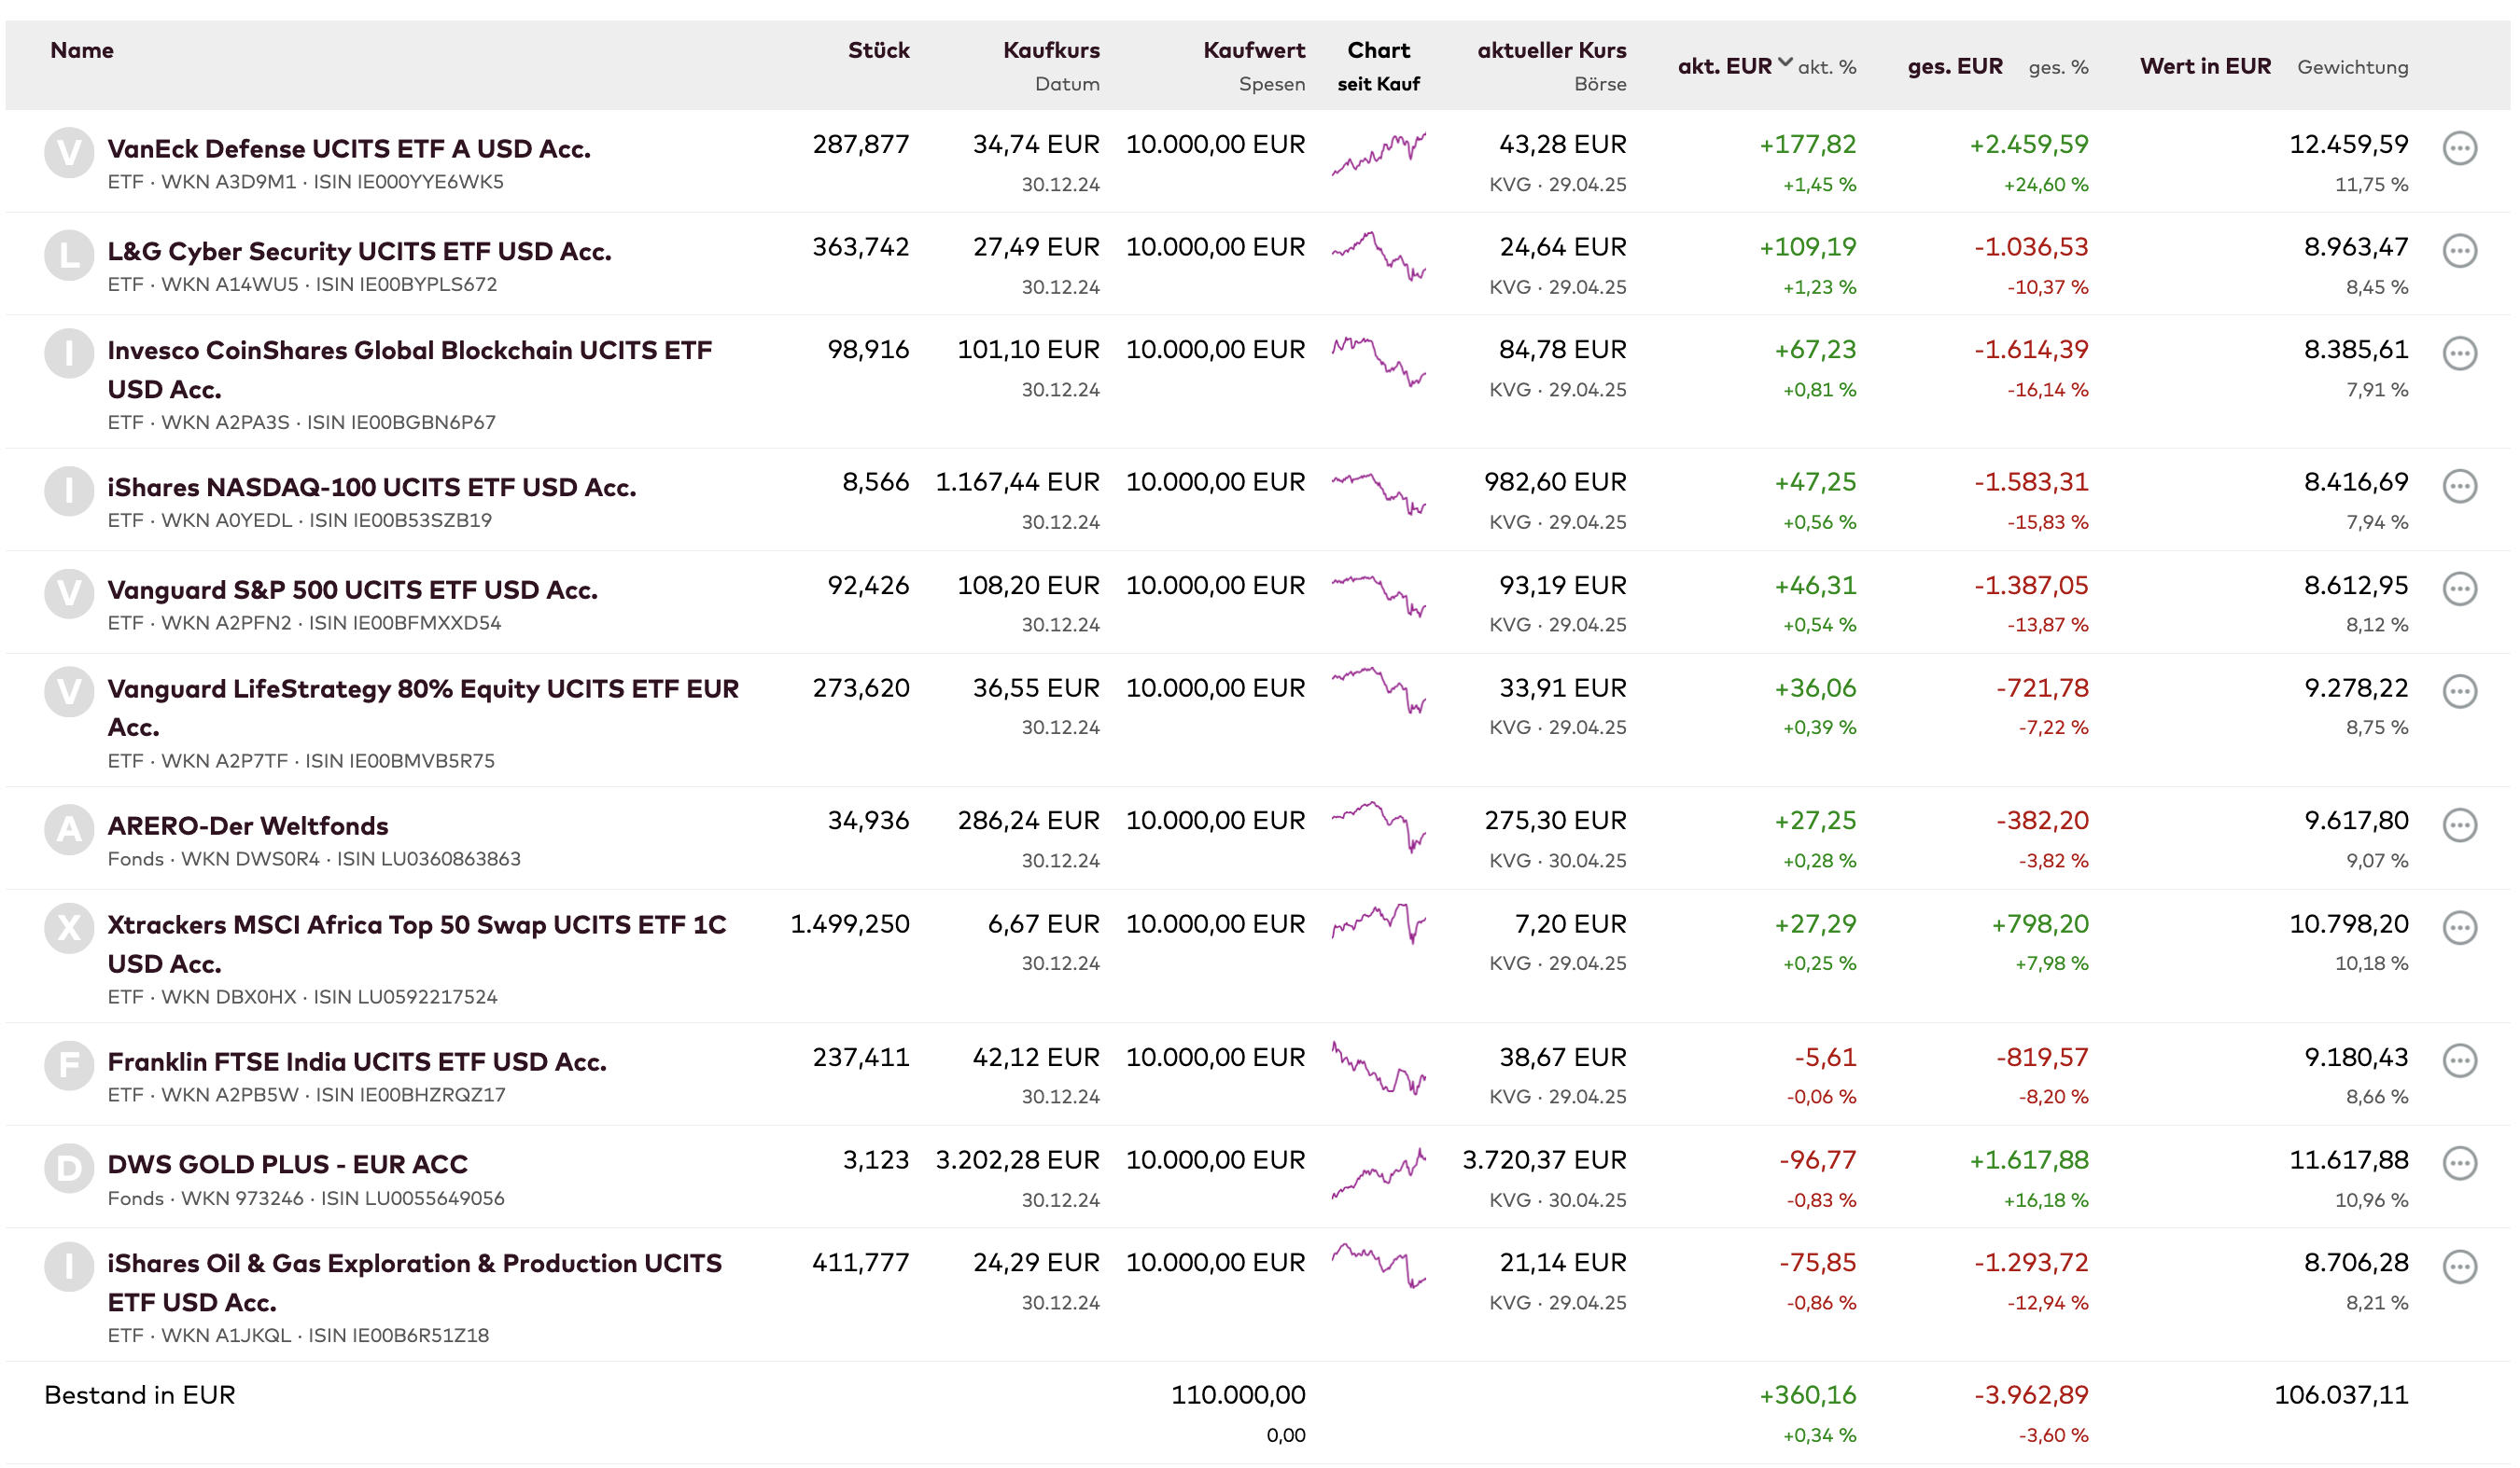
Task: Click sort arrow next to akt. EUR
Action: point(1784,63)
